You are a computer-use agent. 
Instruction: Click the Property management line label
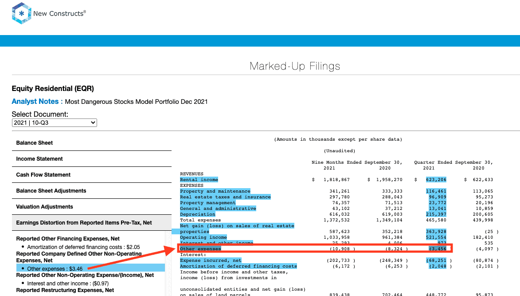point(208,203)
